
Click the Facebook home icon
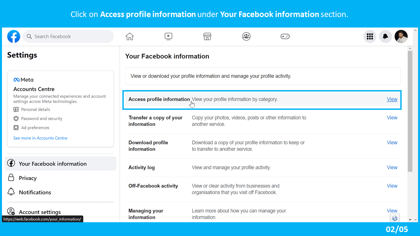click(129, 36)
